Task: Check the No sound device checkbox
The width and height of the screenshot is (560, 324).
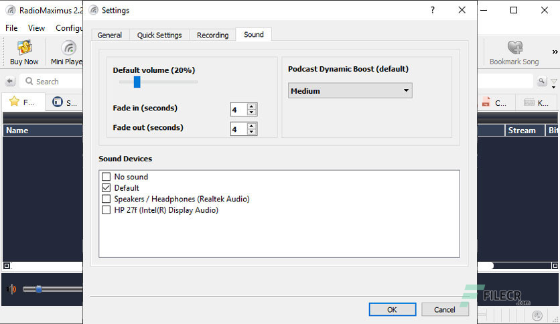Action: pyautogui.click(x=106, y=177)
